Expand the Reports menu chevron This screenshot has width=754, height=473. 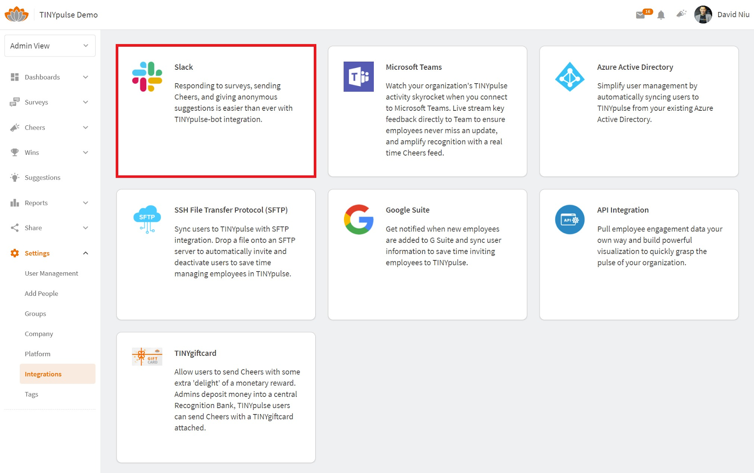[86, 203]
